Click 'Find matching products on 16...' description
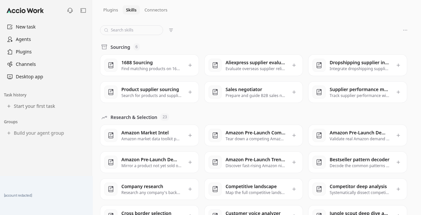 pyautogui.click(x=151, y=69)
